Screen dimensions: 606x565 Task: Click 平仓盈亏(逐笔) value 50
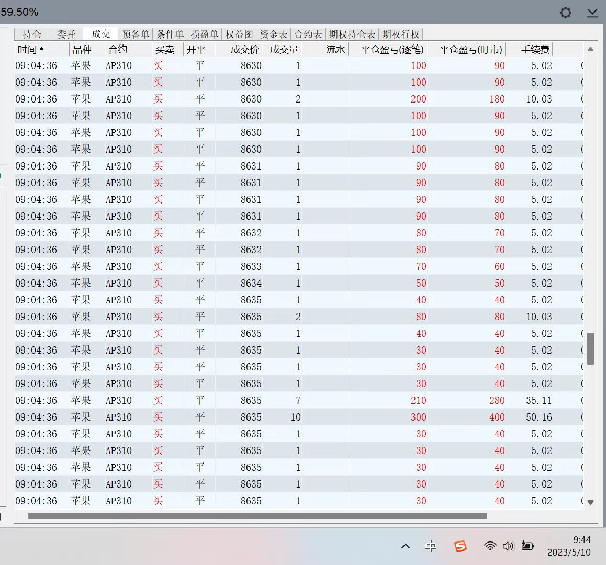pyautogui.click(x=421, y=283)
